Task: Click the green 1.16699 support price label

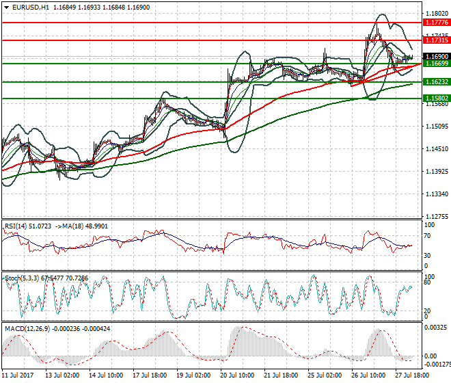Action: pos(437,64)
